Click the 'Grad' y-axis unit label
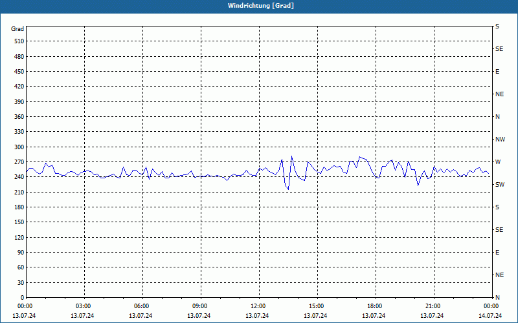This screenshot has width=518, height=323. pos(17,29)
